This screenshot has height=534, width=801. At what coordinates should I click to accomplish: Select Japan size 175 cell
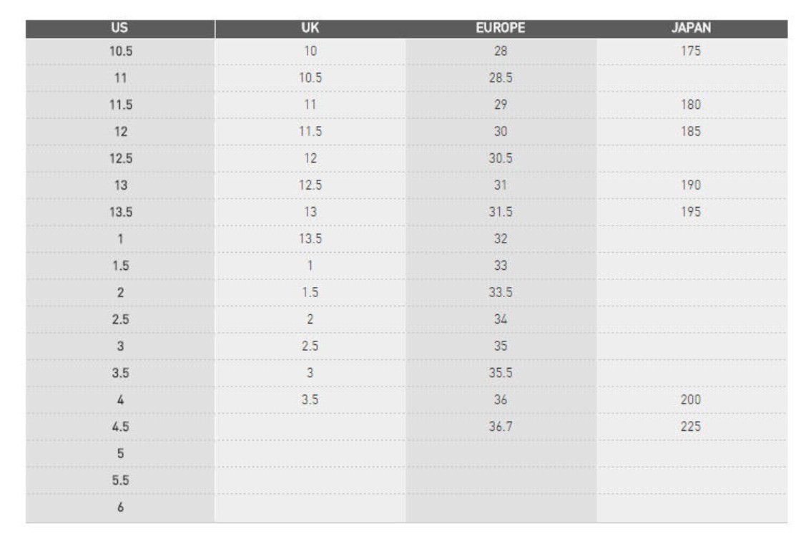[x=692, y=51]
